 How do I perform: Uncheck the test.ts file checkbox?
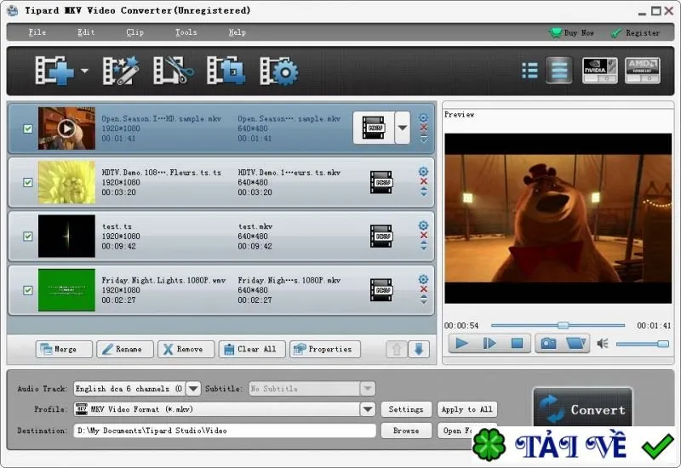(28, 237)
